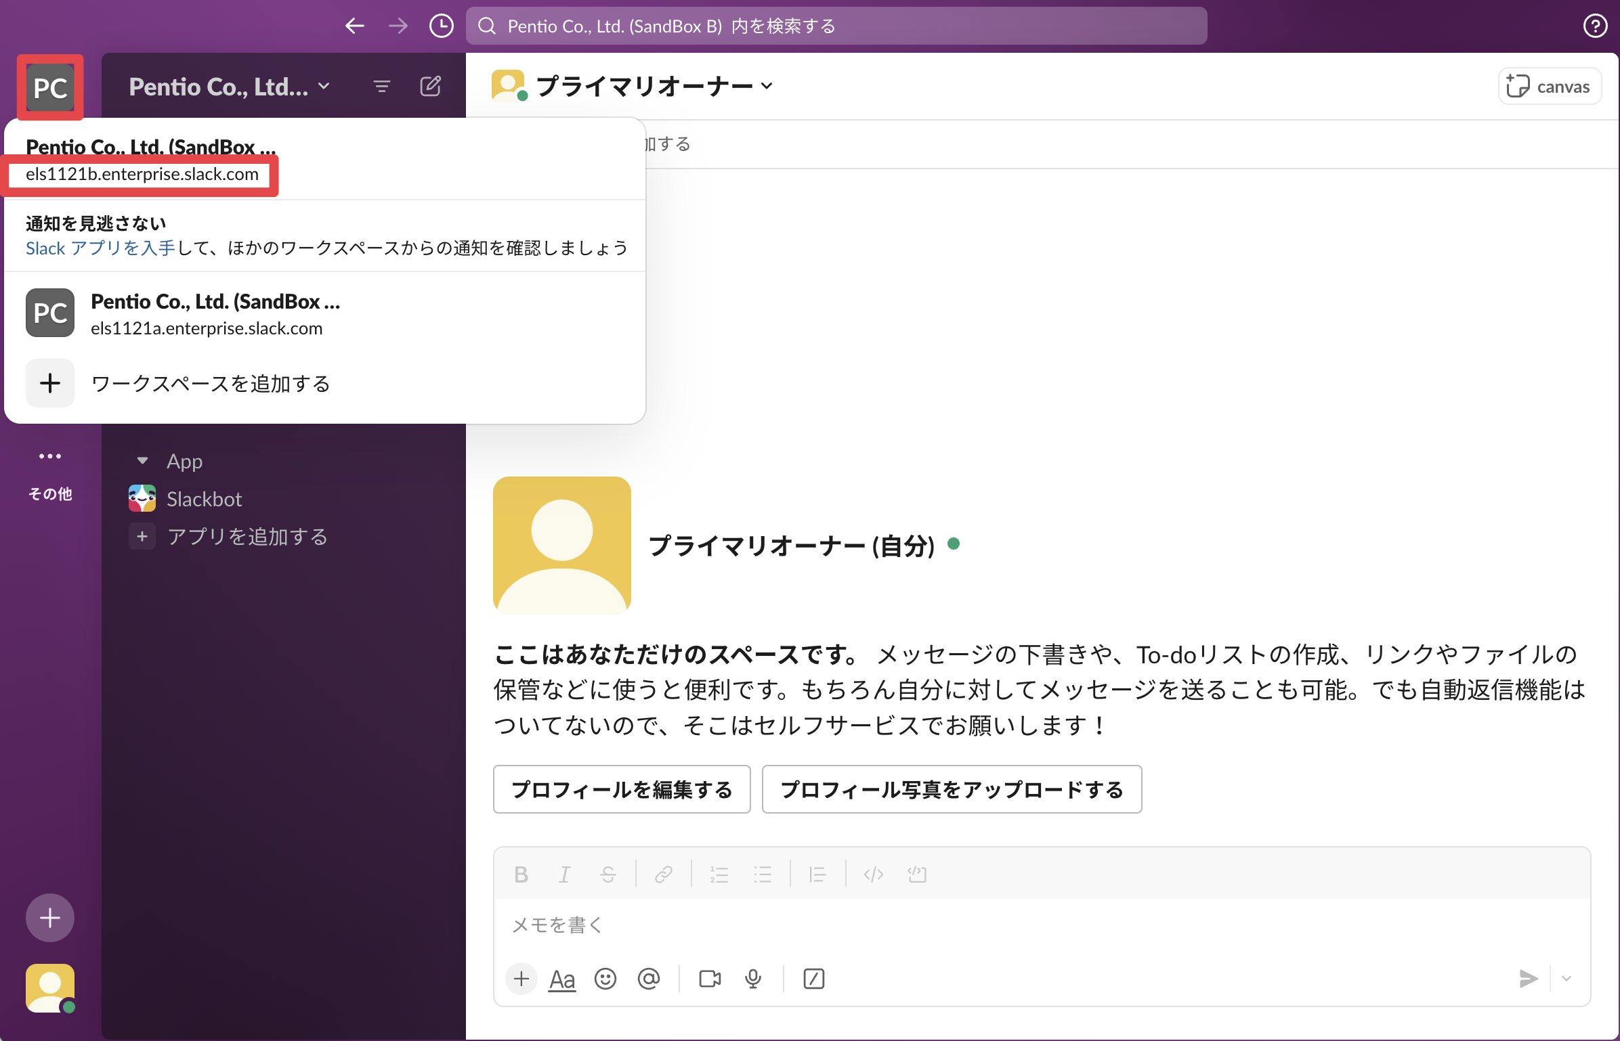The height and width of the screenshot is (1041, 1620).
Task: Open the その他 more menu
Action: [50, 472]
